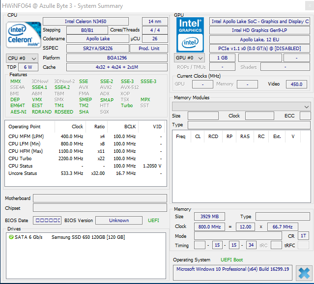314x284 pixels.
Task: Click the 1 GB GPU memory field
Action: click(x=222, y=58)
